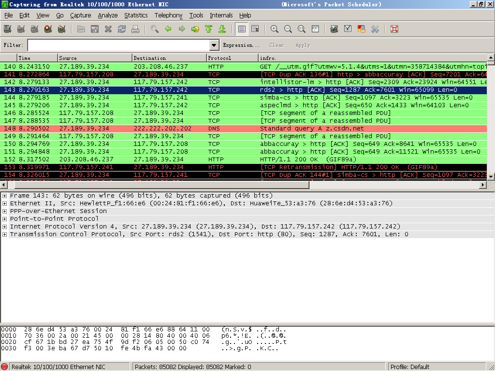The width and height of the screenshot is (495, 371).
Task: Expand PPP-over-Ethernet Session node
Action: pos(4,212)
